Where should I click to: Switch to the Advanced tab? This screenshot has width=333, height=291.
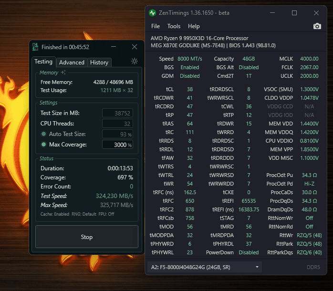click(x=72, y=62)
